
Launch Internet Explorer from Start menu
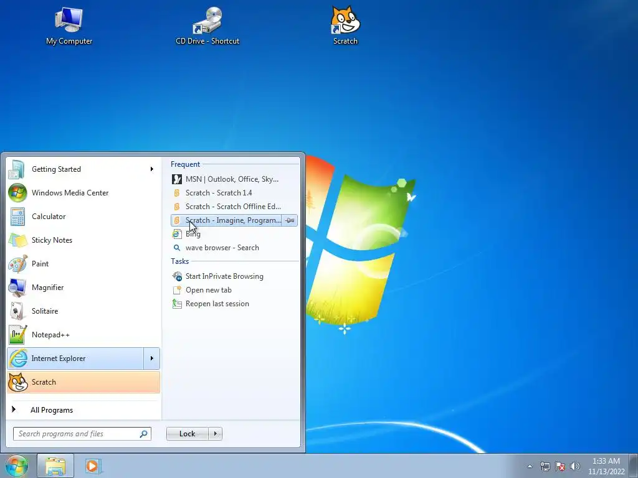75,358
